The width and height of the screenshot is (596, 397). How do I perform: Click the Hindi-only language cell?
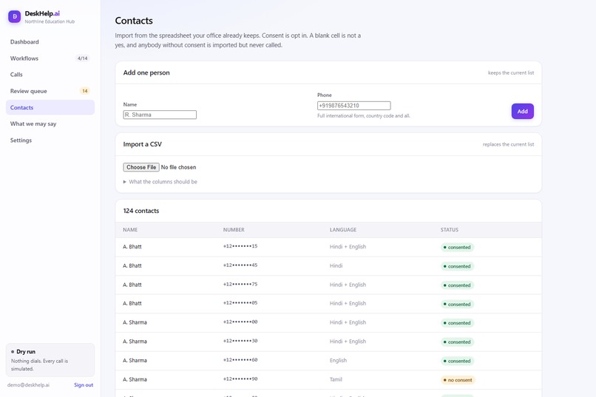coord(336,265)
